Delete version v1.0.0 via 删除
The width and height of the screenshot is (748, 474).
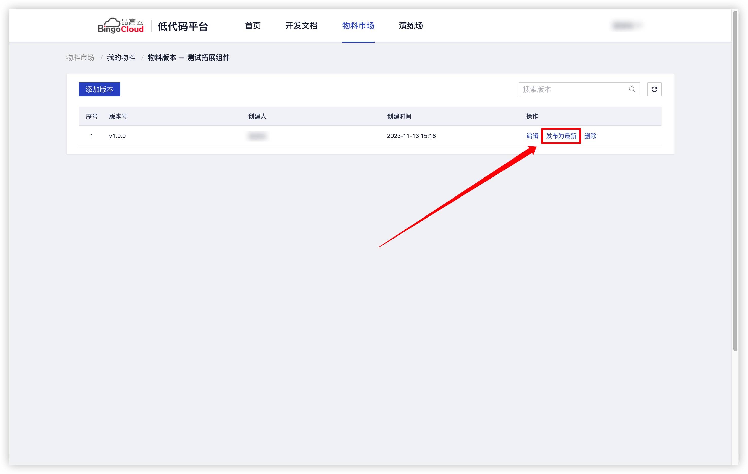(x=590, y=136)
